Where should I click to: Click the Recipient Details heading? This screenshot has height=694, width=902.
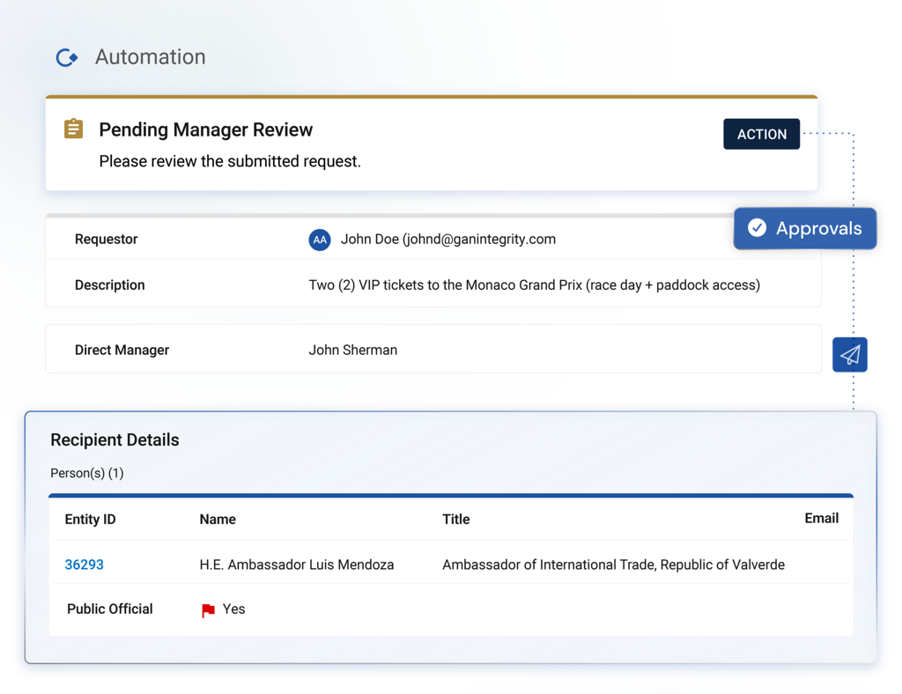[x=115, y=439]
